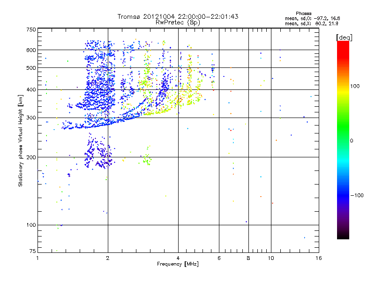Click the x-axis tick label '6'
This screenshot has height=281, width=375.
pos(219,258)
